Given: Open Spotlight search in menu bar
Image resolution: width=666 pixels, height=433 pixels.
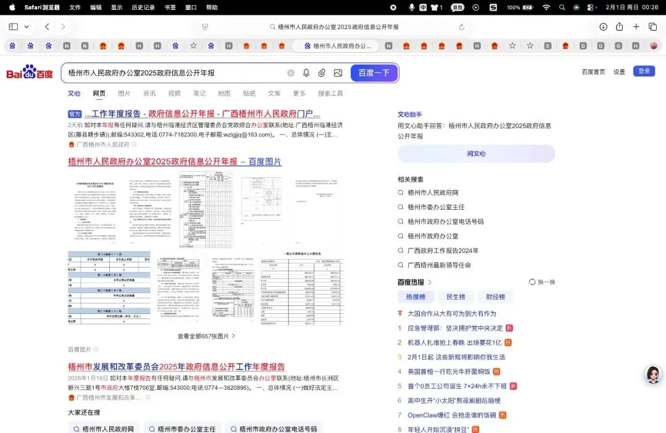Looking at the screenshot, I should pos(562,7).
